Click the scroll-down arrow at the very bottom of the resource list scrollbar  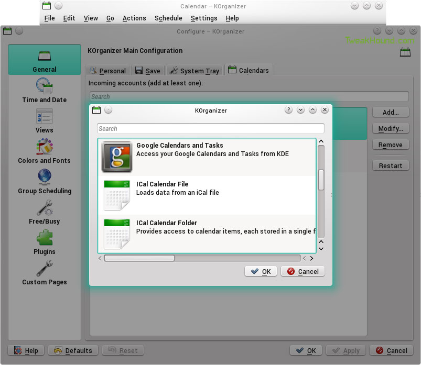click(x=321, y=249)
